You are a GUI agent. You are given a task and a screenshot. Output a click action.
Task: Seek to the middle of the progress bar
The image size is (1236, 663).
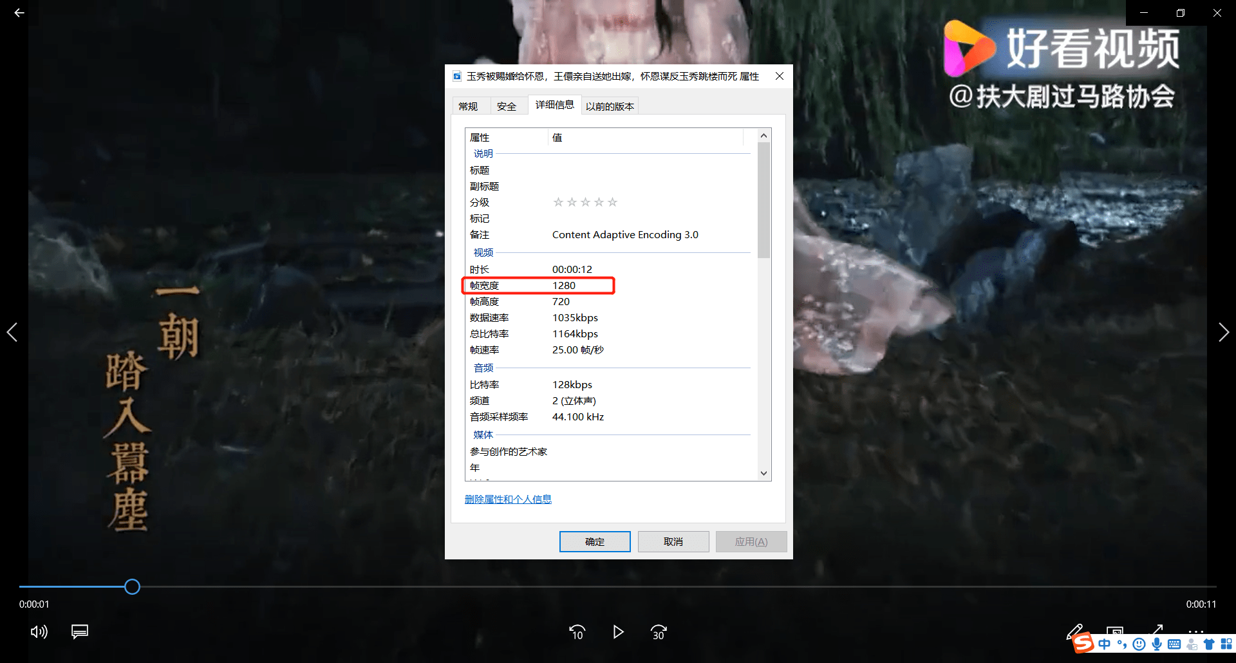click(x=618, y=586)
